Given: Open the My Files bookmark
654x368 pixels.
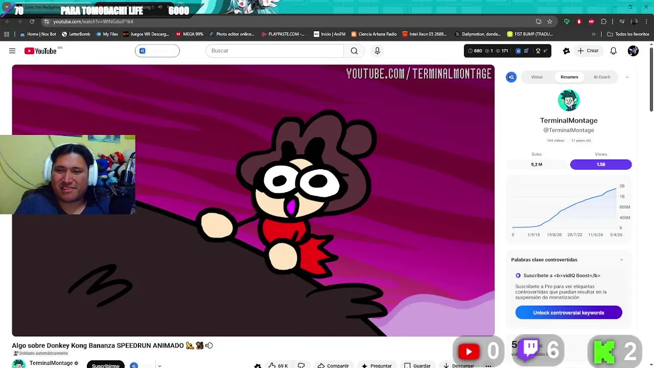Looking at the screenshot, I should pos(107,34).
